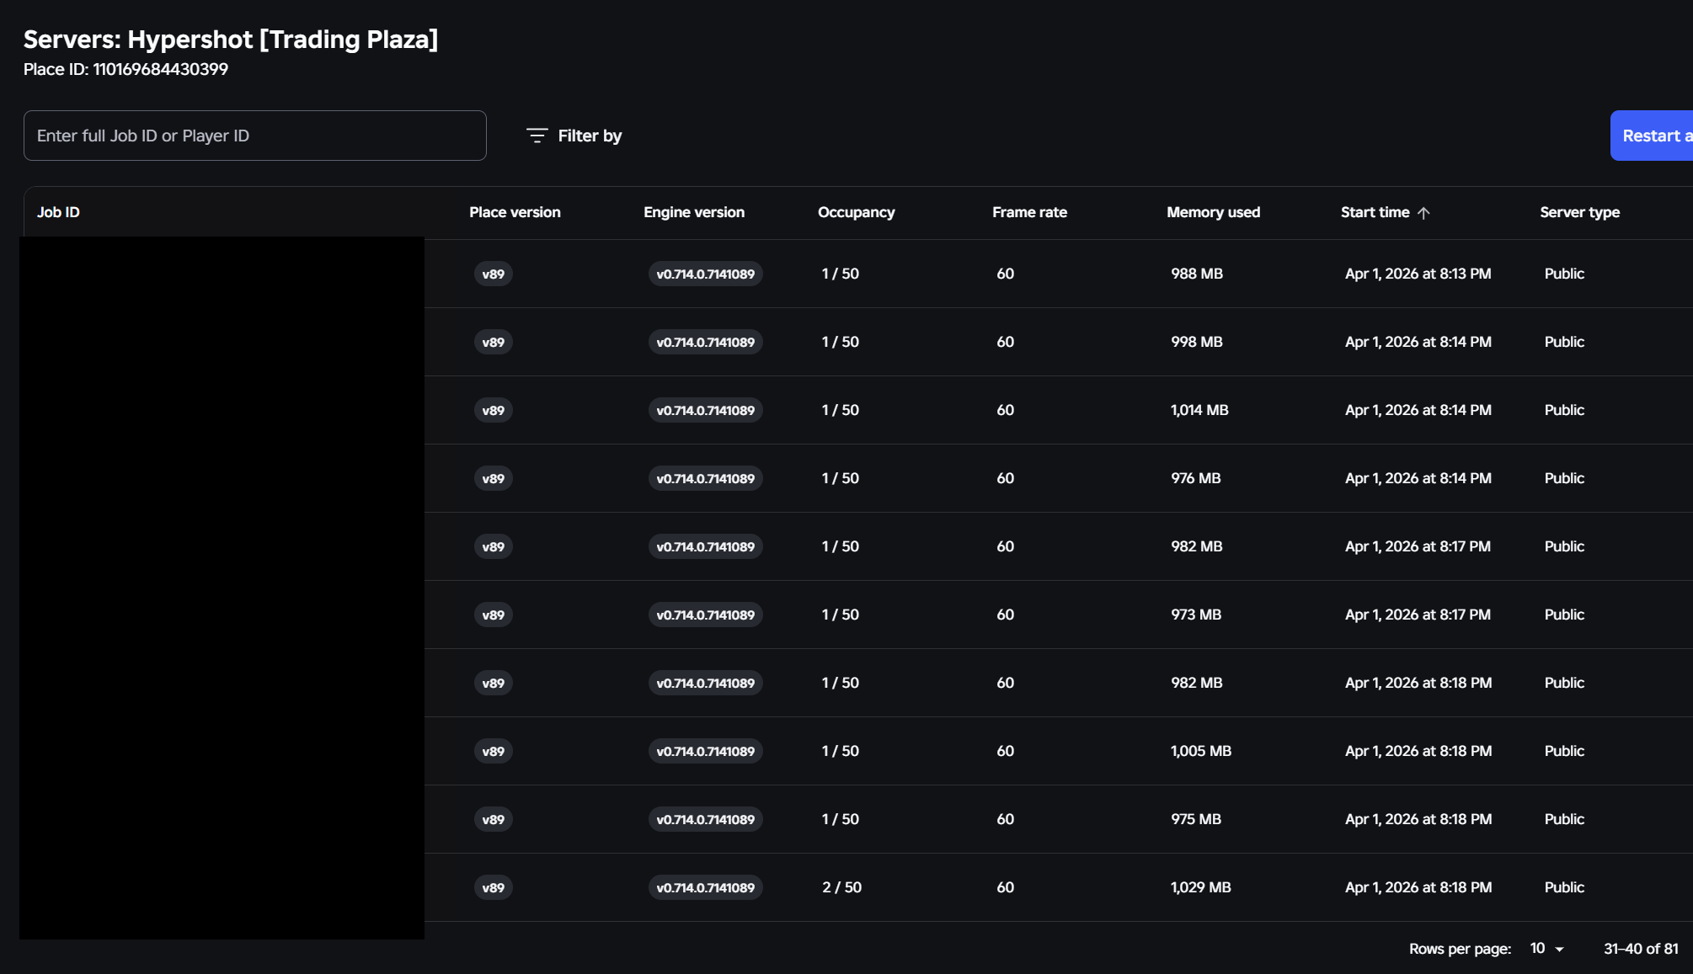Click the Engine version column header
The image size is (1693, 974).
pyautogui.click(x=694, y=212)
